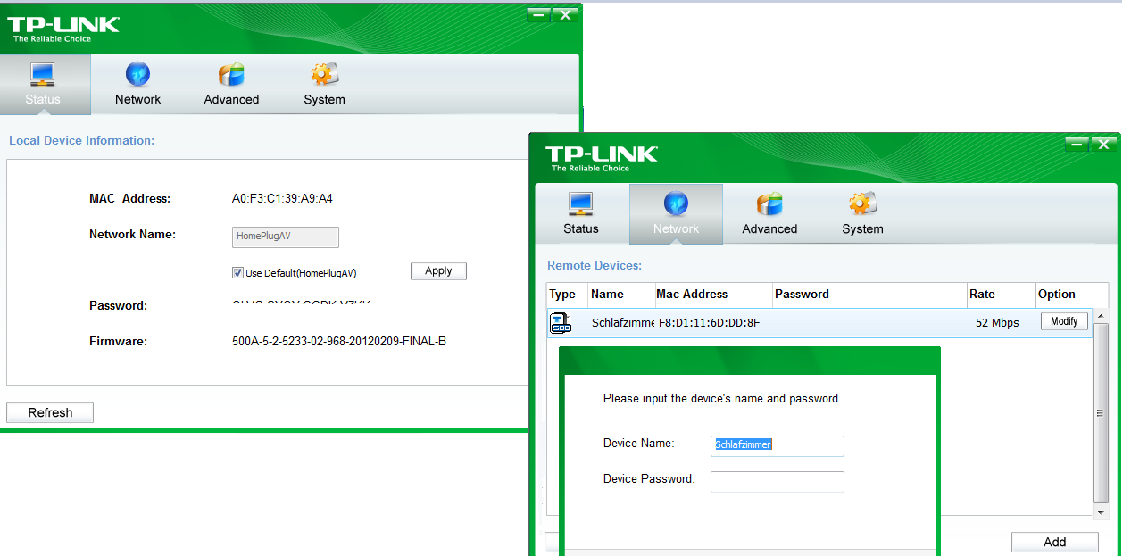
Task: Click the Type column header
Action: click(567, 295)
